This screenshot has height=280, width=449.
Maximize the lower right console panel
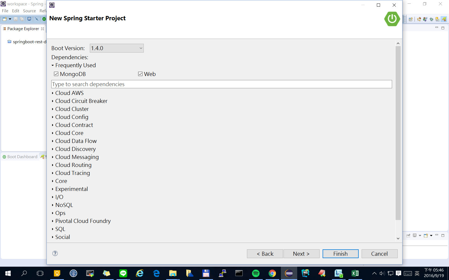click(x=443, y=235)
